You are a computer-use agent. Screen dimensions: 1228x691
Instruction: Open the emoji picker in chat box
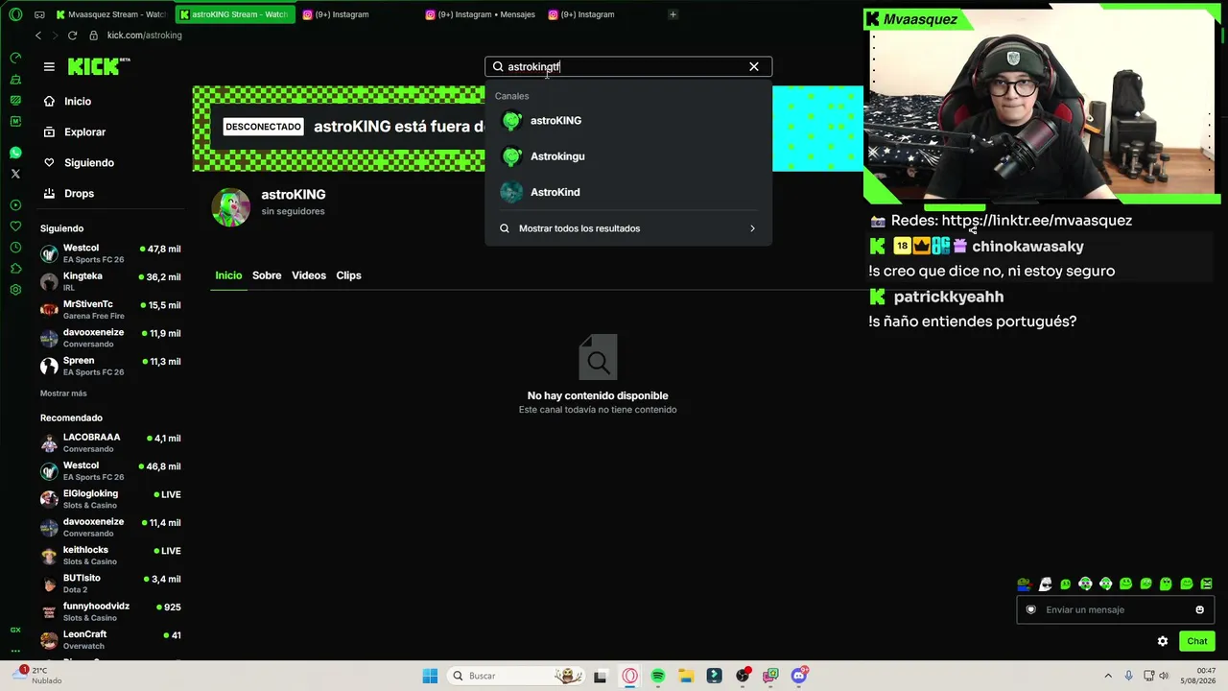click(x=1199, y=609)
